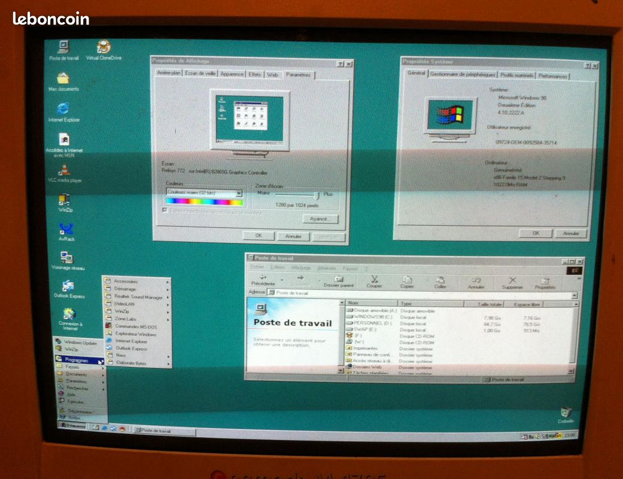Switch to the Apparence tab
This screenshot has height=479, width=623.
232,74
